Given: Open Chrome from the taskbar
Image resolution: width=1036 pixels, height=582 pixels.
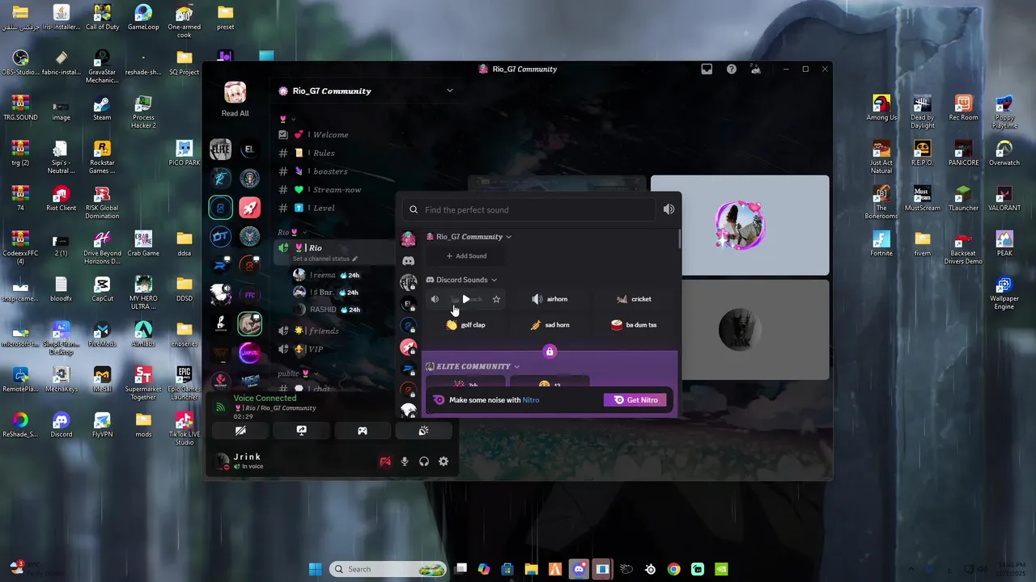Looking at the screenshot, I should [x=673, y=569].
